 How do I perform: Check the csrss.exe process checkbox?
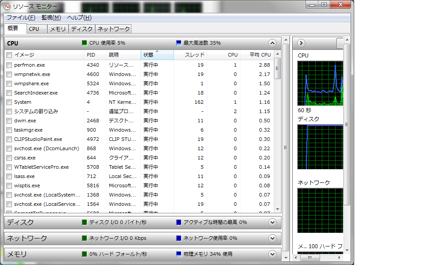tap(9, 158)
